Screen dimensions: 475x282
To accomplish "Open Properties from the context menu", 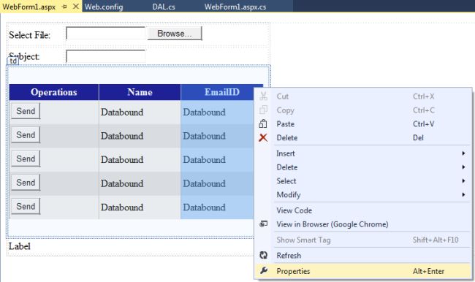I will click(x=362, y=271).
